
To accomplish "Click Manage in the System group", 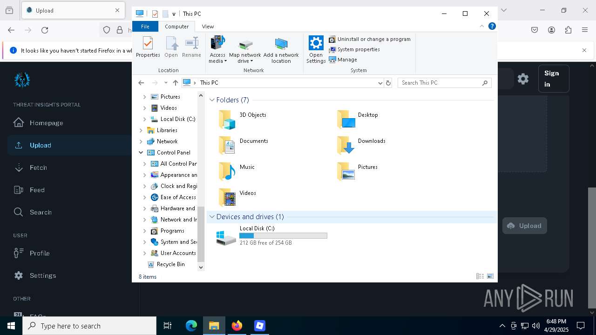I will (343, 60).
